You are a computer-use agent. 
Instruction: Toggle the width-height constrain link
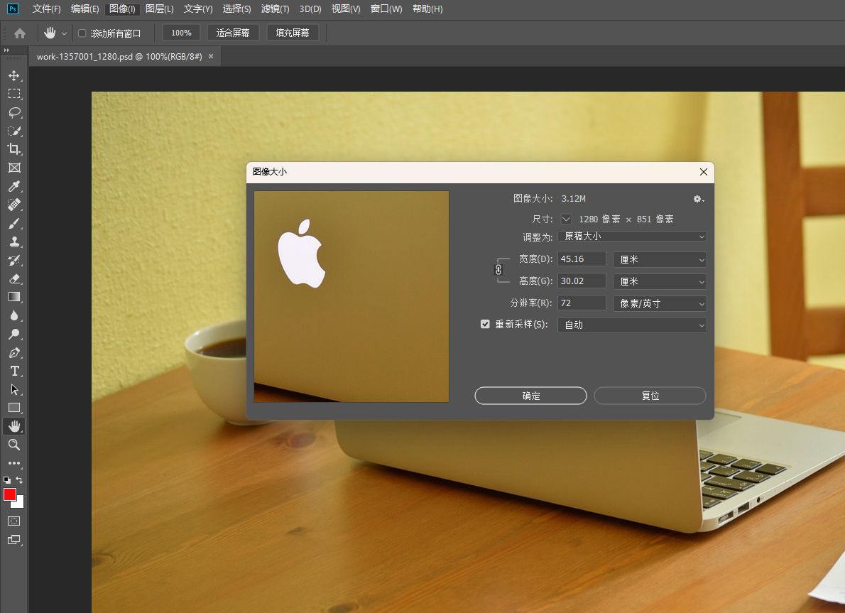pos(498,270)
